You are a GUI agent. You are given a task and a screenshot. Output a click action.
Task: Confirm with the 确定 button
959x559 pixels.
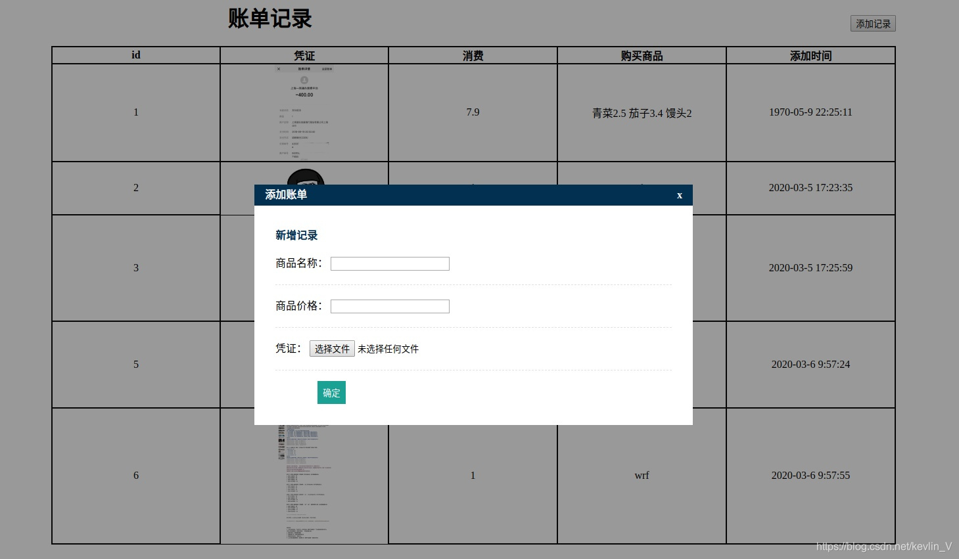click(x=331, y=393)
